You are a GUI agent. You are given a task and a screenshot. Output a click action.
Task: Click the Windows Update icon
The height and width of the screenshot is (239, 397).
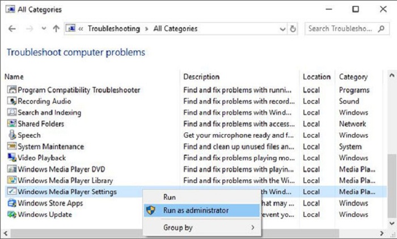12,214
